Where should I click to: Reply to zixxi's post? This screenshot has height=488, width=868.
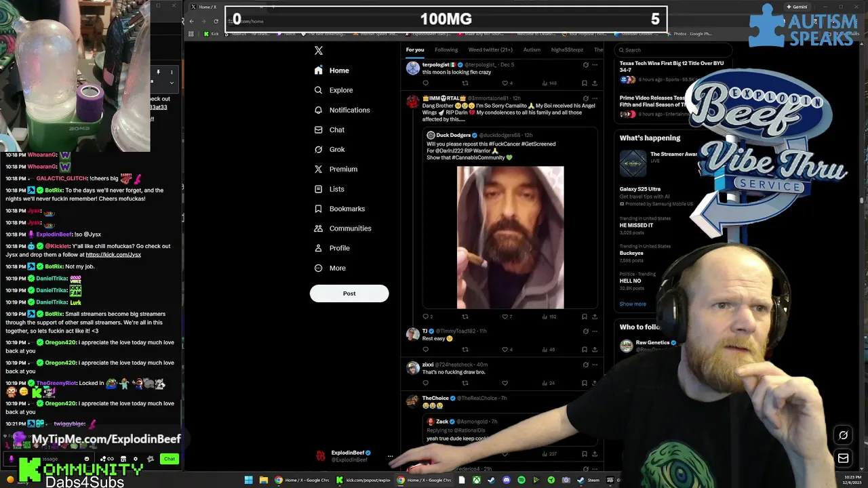coord(426,383)
